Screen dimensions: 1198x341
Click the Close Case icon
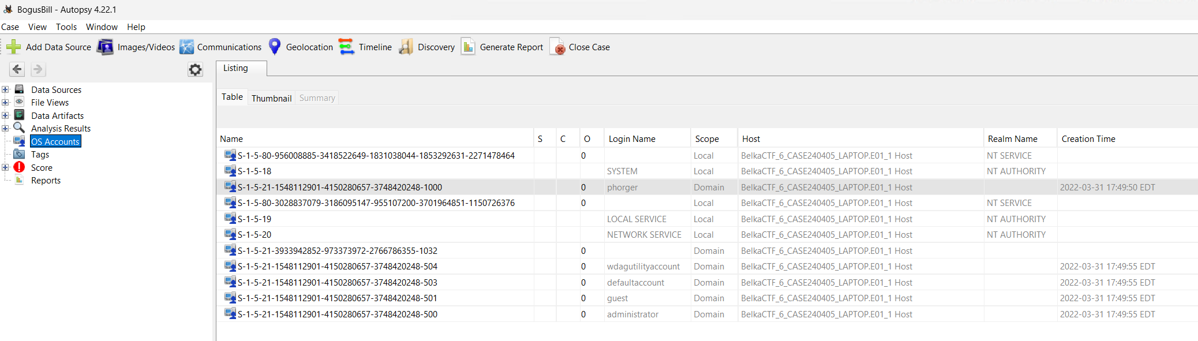[557, 47]
